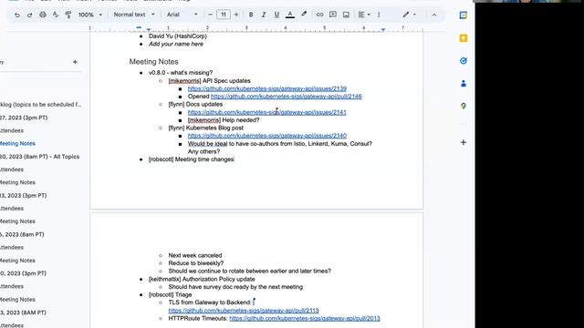Jump to backlog topics outline entry
This screenshot has height=328, width=584.
pos(40,105)
